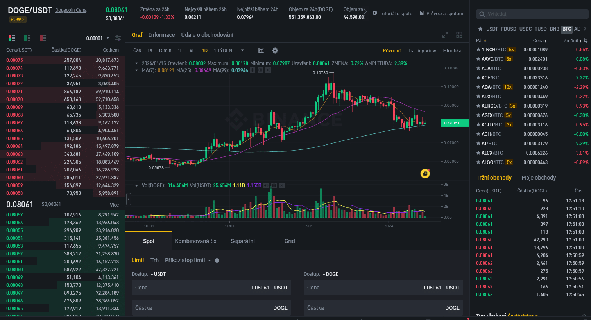The image size is (591, 320).
Task: Click the favorites star next to 1INCH/BTC
Action: point(478,49)
